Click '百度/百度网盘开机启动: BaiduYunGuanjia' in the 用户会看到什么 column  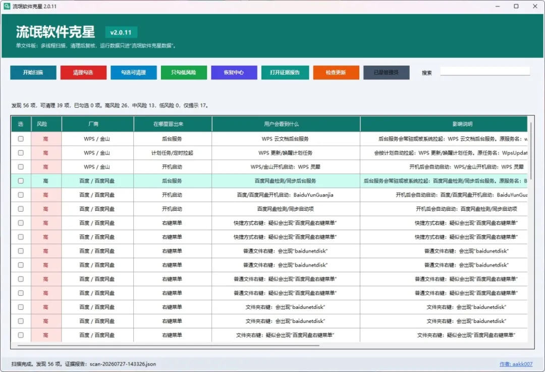[285, 195]
